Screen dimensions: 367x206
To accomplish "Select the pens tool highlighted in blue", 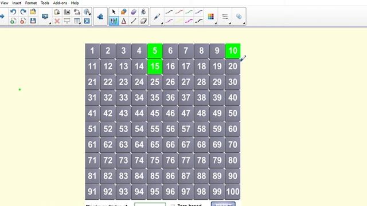I will point(114,21).
